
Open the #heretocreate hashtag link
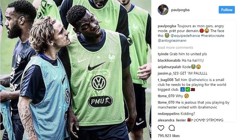click(x=213, y=36)
